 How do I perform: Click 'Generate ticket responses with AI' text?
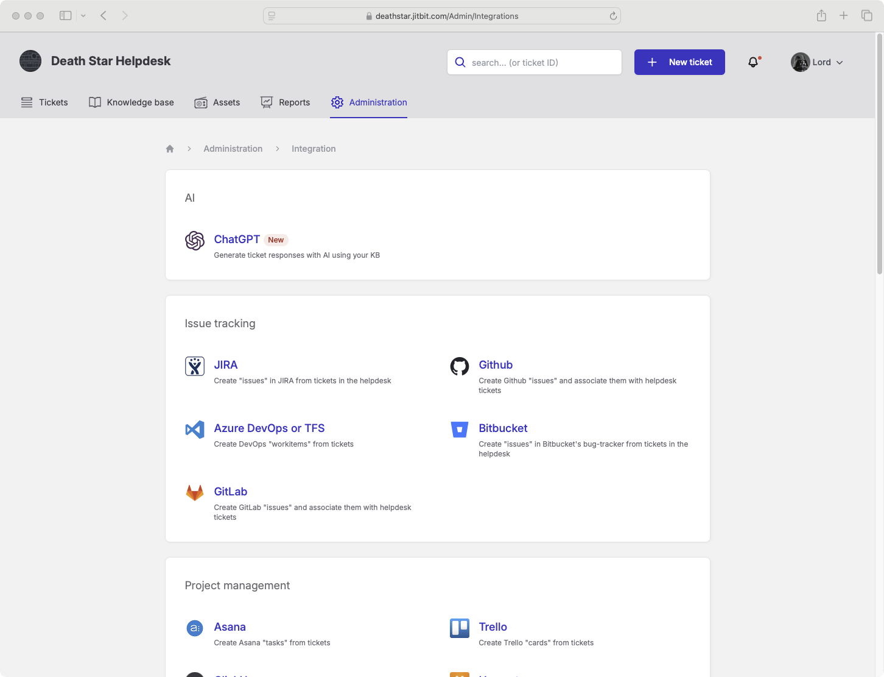pos(297,255)
